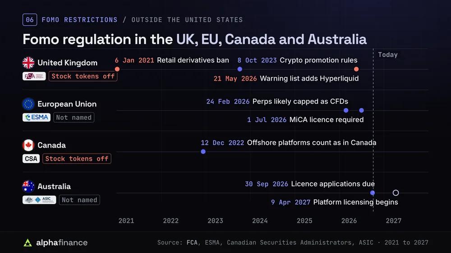451x253 pixels.
Task: Click 'Crypto promotion rules' event text
Action: (x=318, y=60)
